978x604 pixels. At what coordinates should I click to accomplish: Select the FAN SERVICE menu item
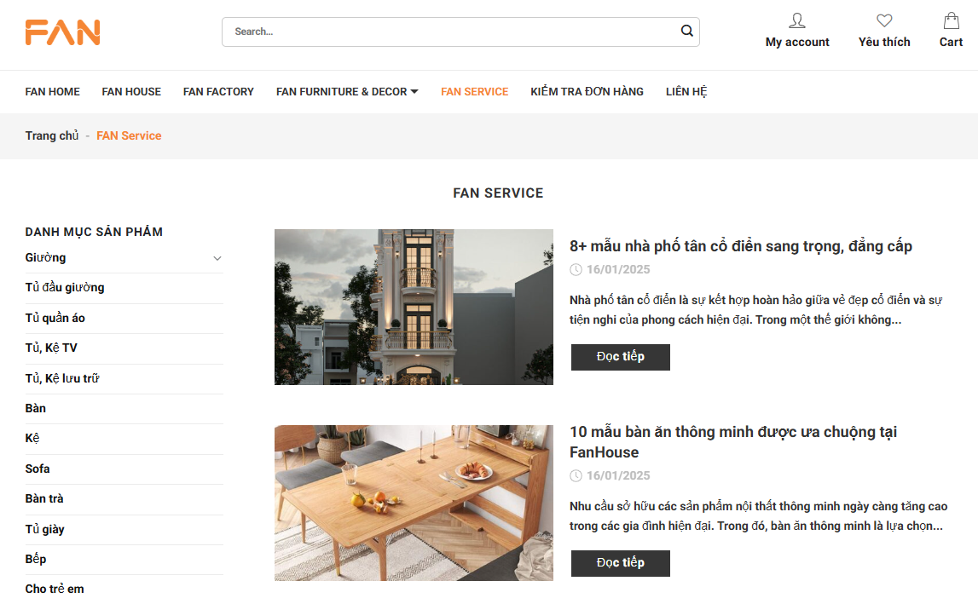[474, 92]
